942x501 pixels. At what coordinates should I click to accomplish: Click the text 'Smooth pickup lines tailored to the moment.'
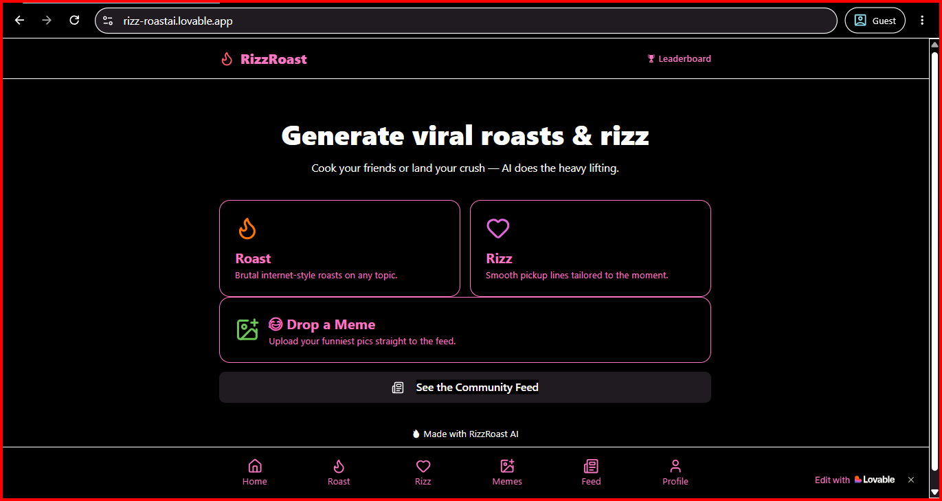[576, 276]
